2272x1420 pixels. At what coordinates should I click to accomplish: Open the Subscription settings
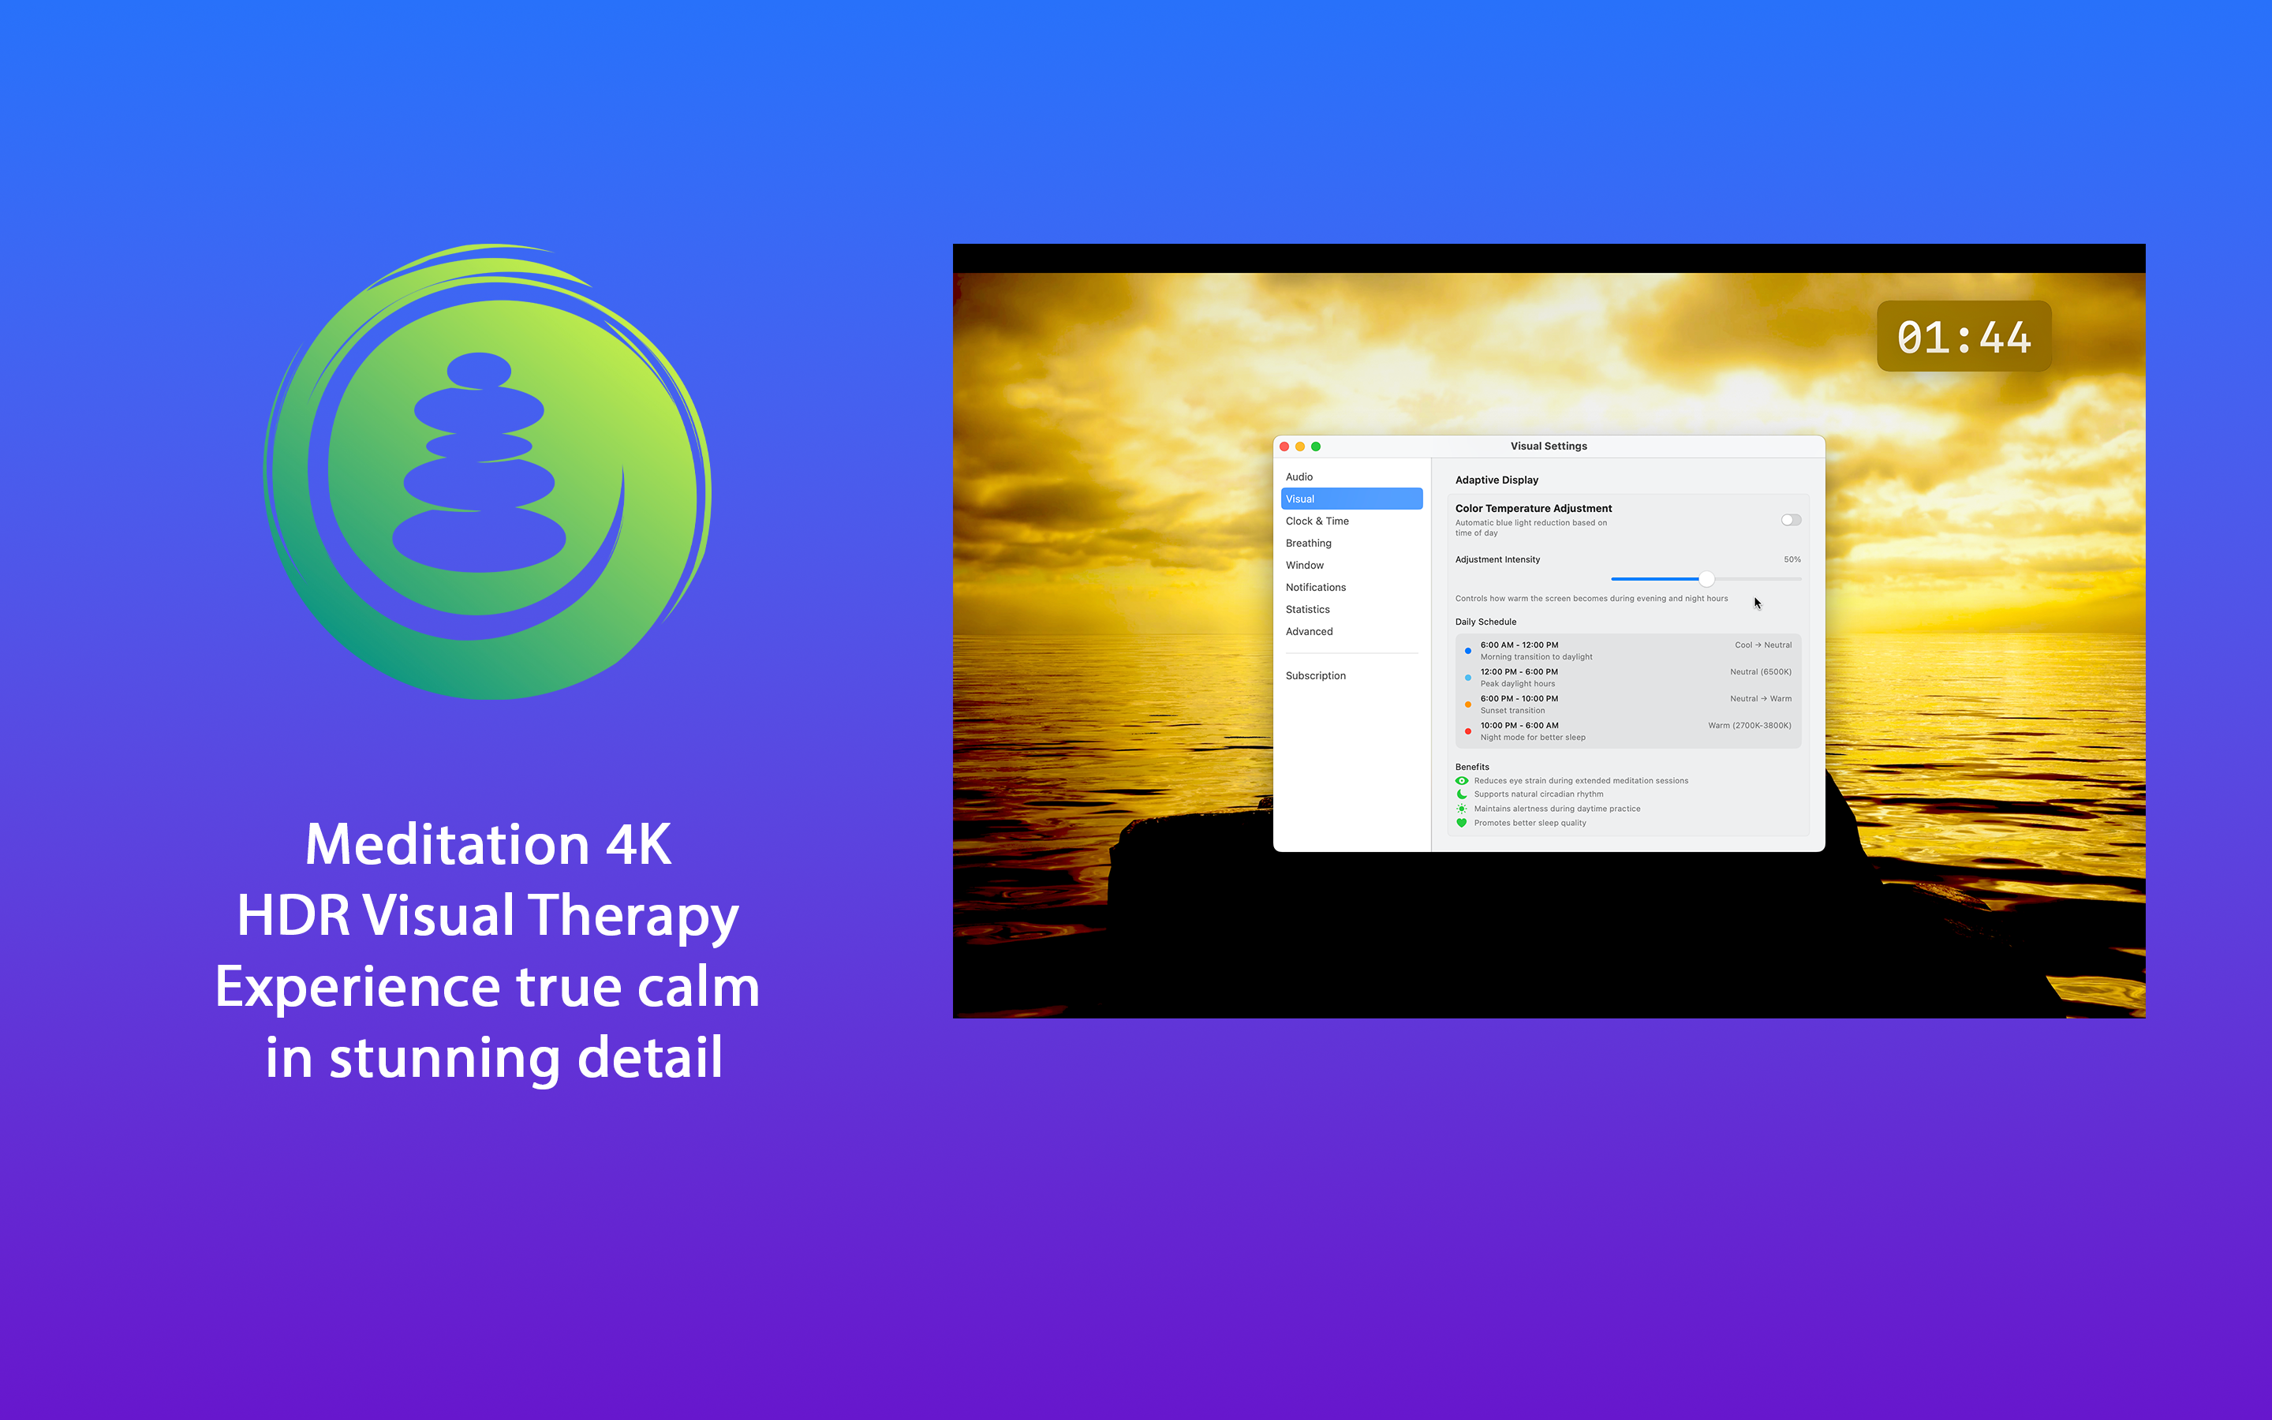click(x=1315, y=675)
